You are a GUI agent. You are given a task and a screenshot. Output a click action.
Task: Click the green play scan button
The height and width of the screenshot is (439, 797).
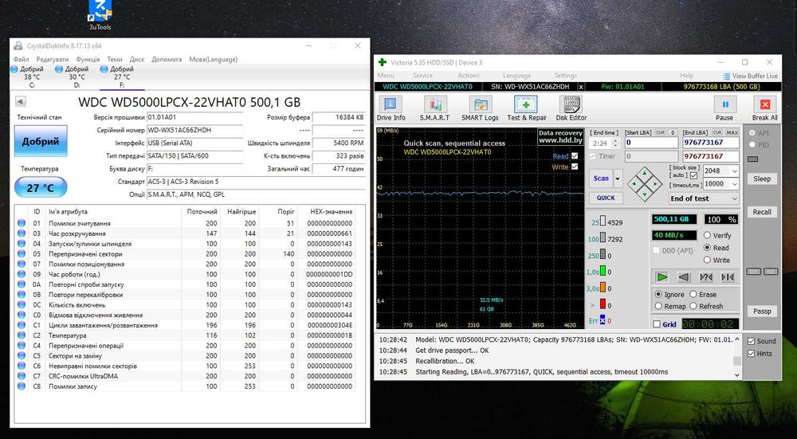(662, 277)
